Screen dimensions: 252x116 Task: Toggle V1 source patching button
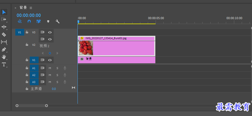pos(20,32)
